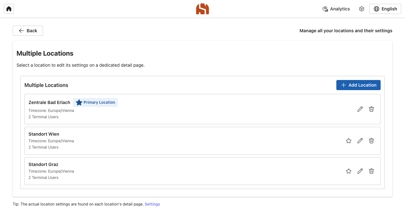This screenshot has width=405, height=215.
Task: Edit Standort Graz location
Action: tap(360, 171)
